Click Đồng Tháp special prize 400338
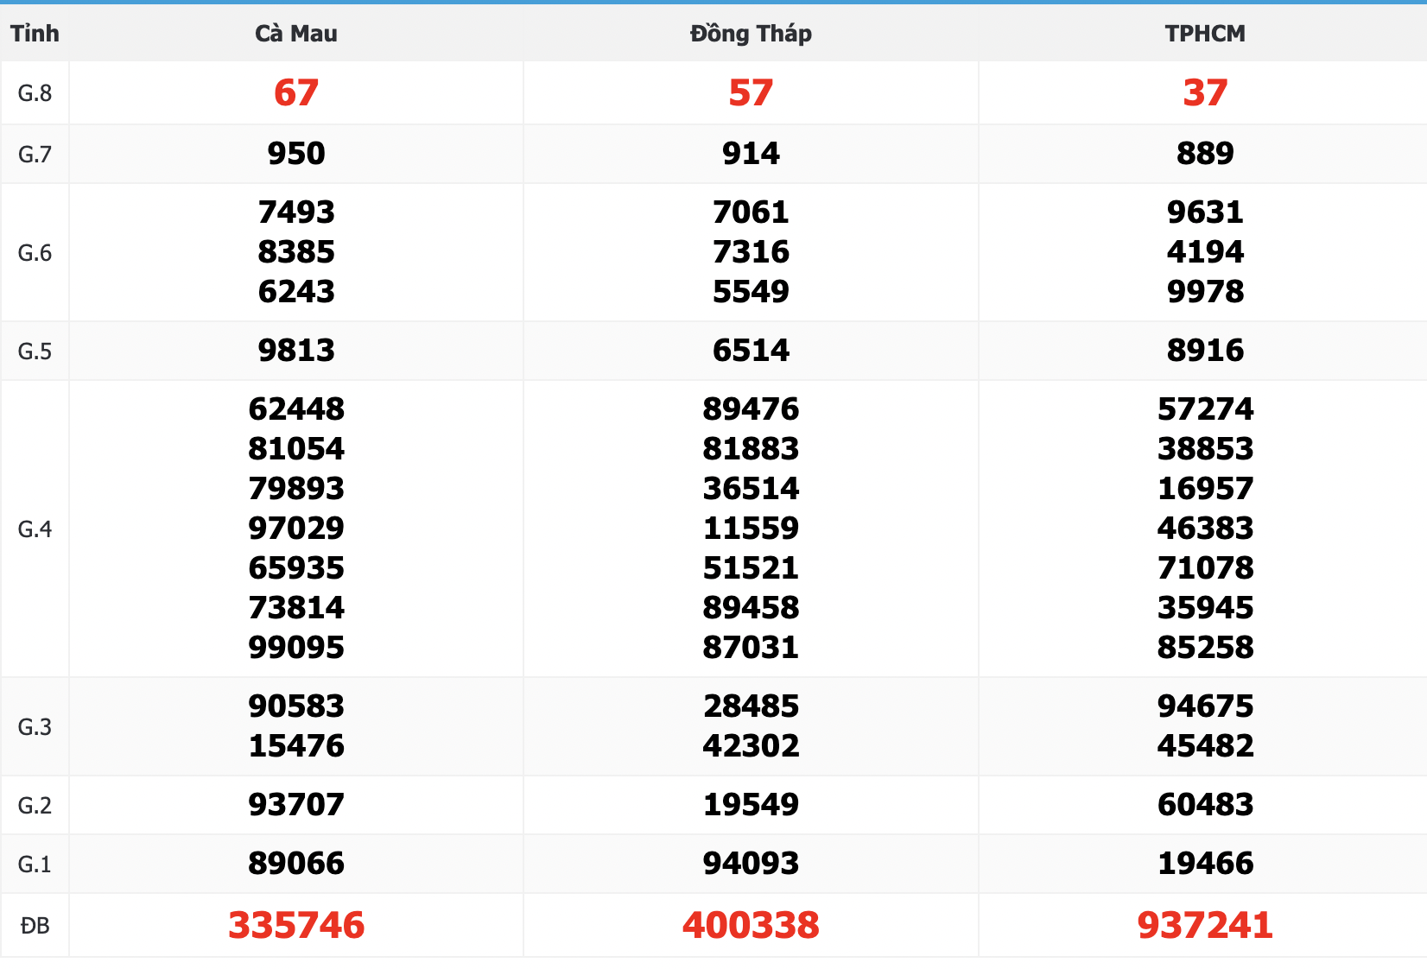Image resolution: width=1427 pixels, height=969 pixels. (751, 925)
